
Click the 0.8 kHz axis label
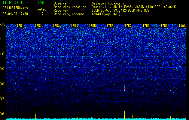[3, 84]
